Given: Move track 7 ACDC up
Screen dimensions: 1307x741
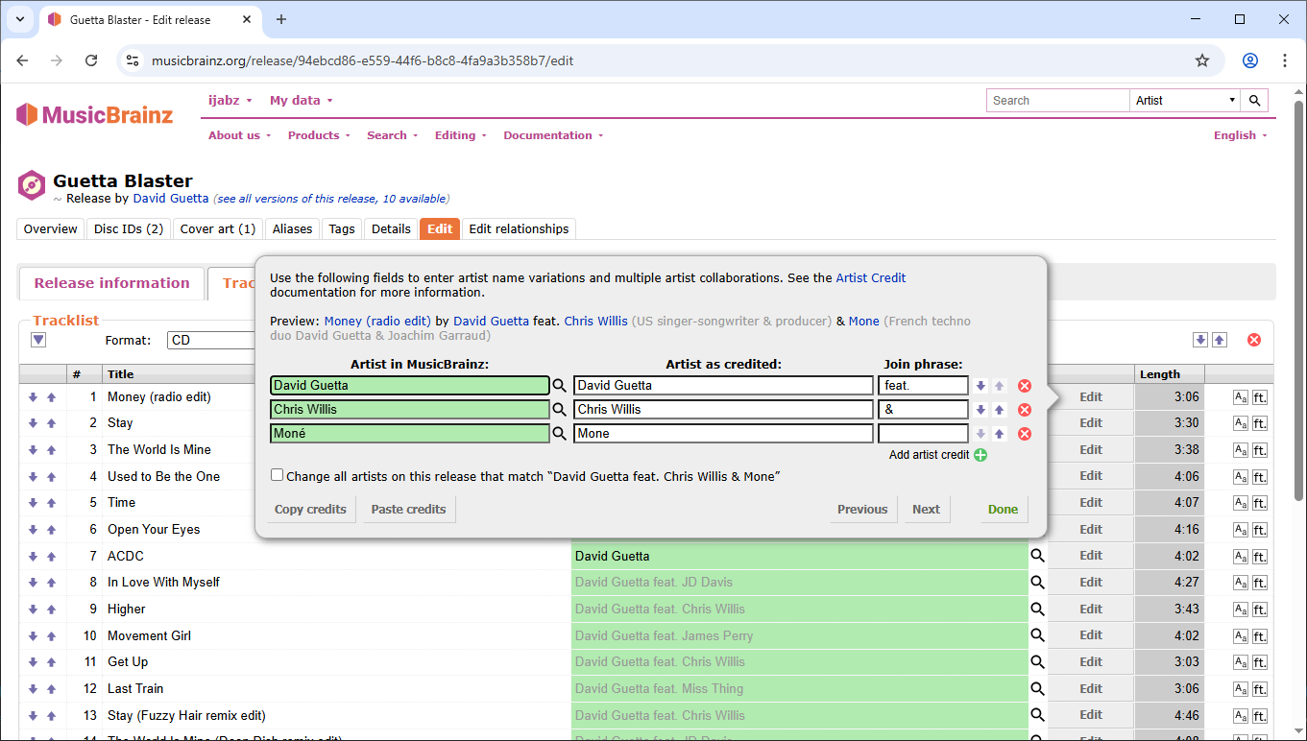Looking at the screenshot, I should click(52, 556).
